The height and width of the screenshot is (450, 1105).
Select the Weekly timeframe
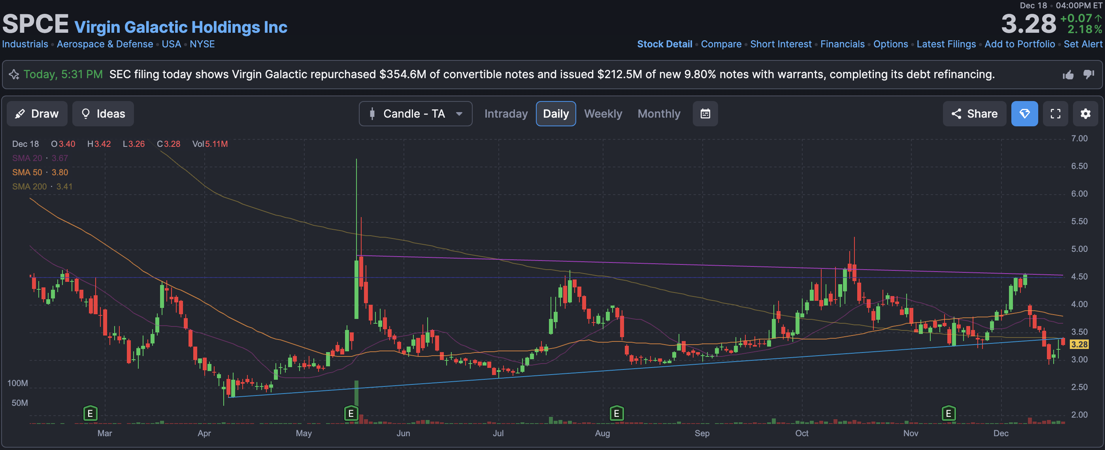[x=603, y=114]
